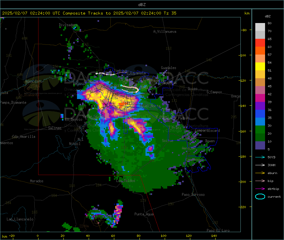Click the Paso_El_Loro place label
Image resolution: width=284 pixels, height=240 pixels.
pos(218,231)
